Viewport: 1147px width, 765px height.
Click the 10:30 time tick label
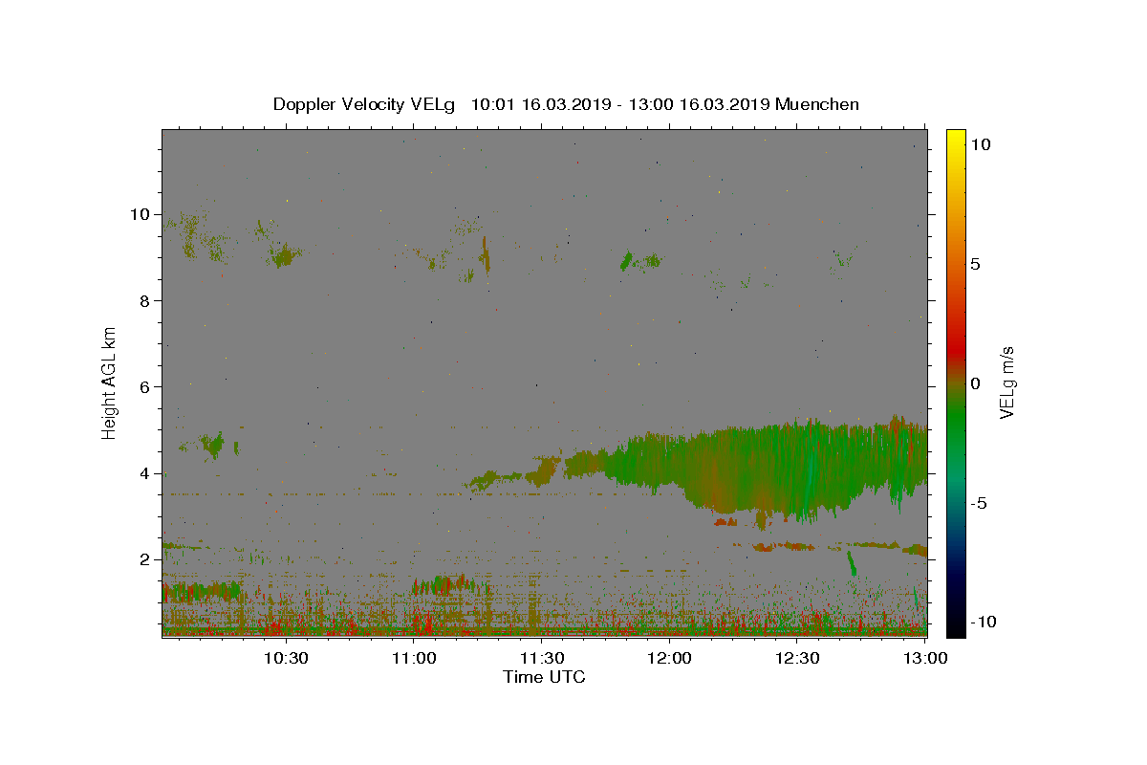tap(286, 658)
